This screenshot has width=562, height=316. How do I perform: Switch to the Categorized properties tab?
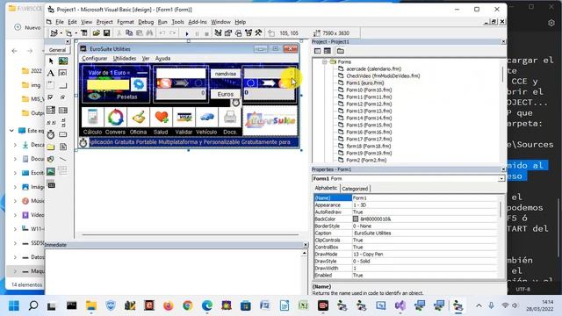point(355,189)
